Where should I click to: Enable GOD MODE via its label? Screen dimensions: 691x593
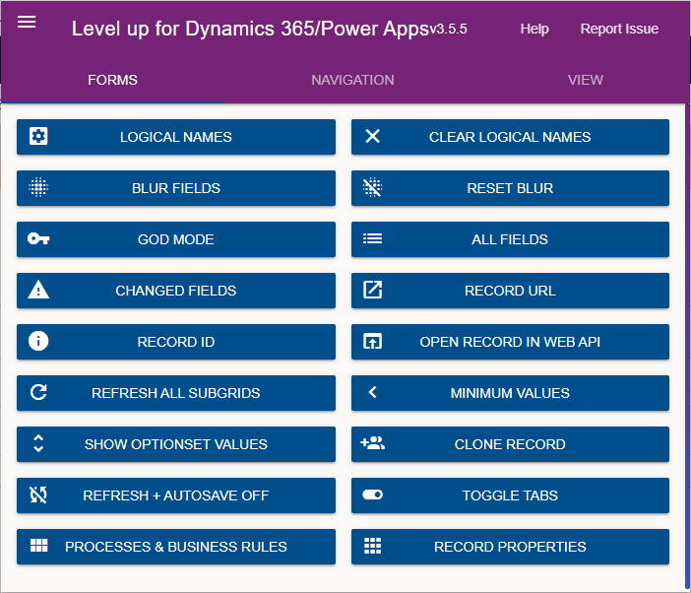(x=176, y=239)
